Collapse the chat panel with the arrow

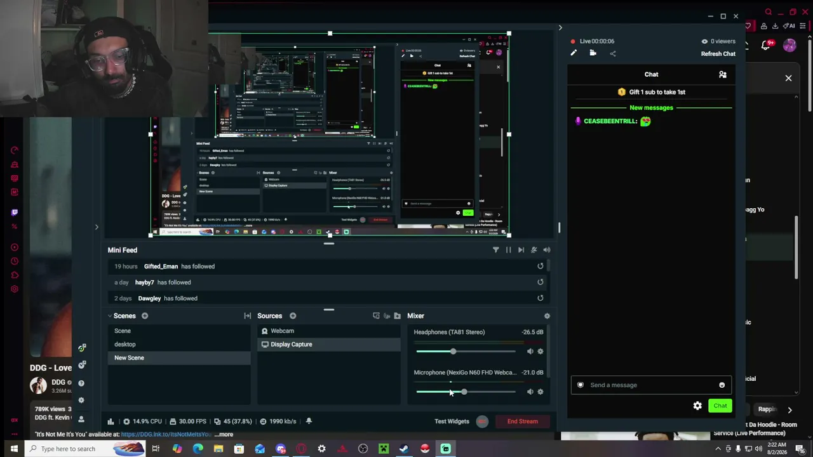coord(560,28)
